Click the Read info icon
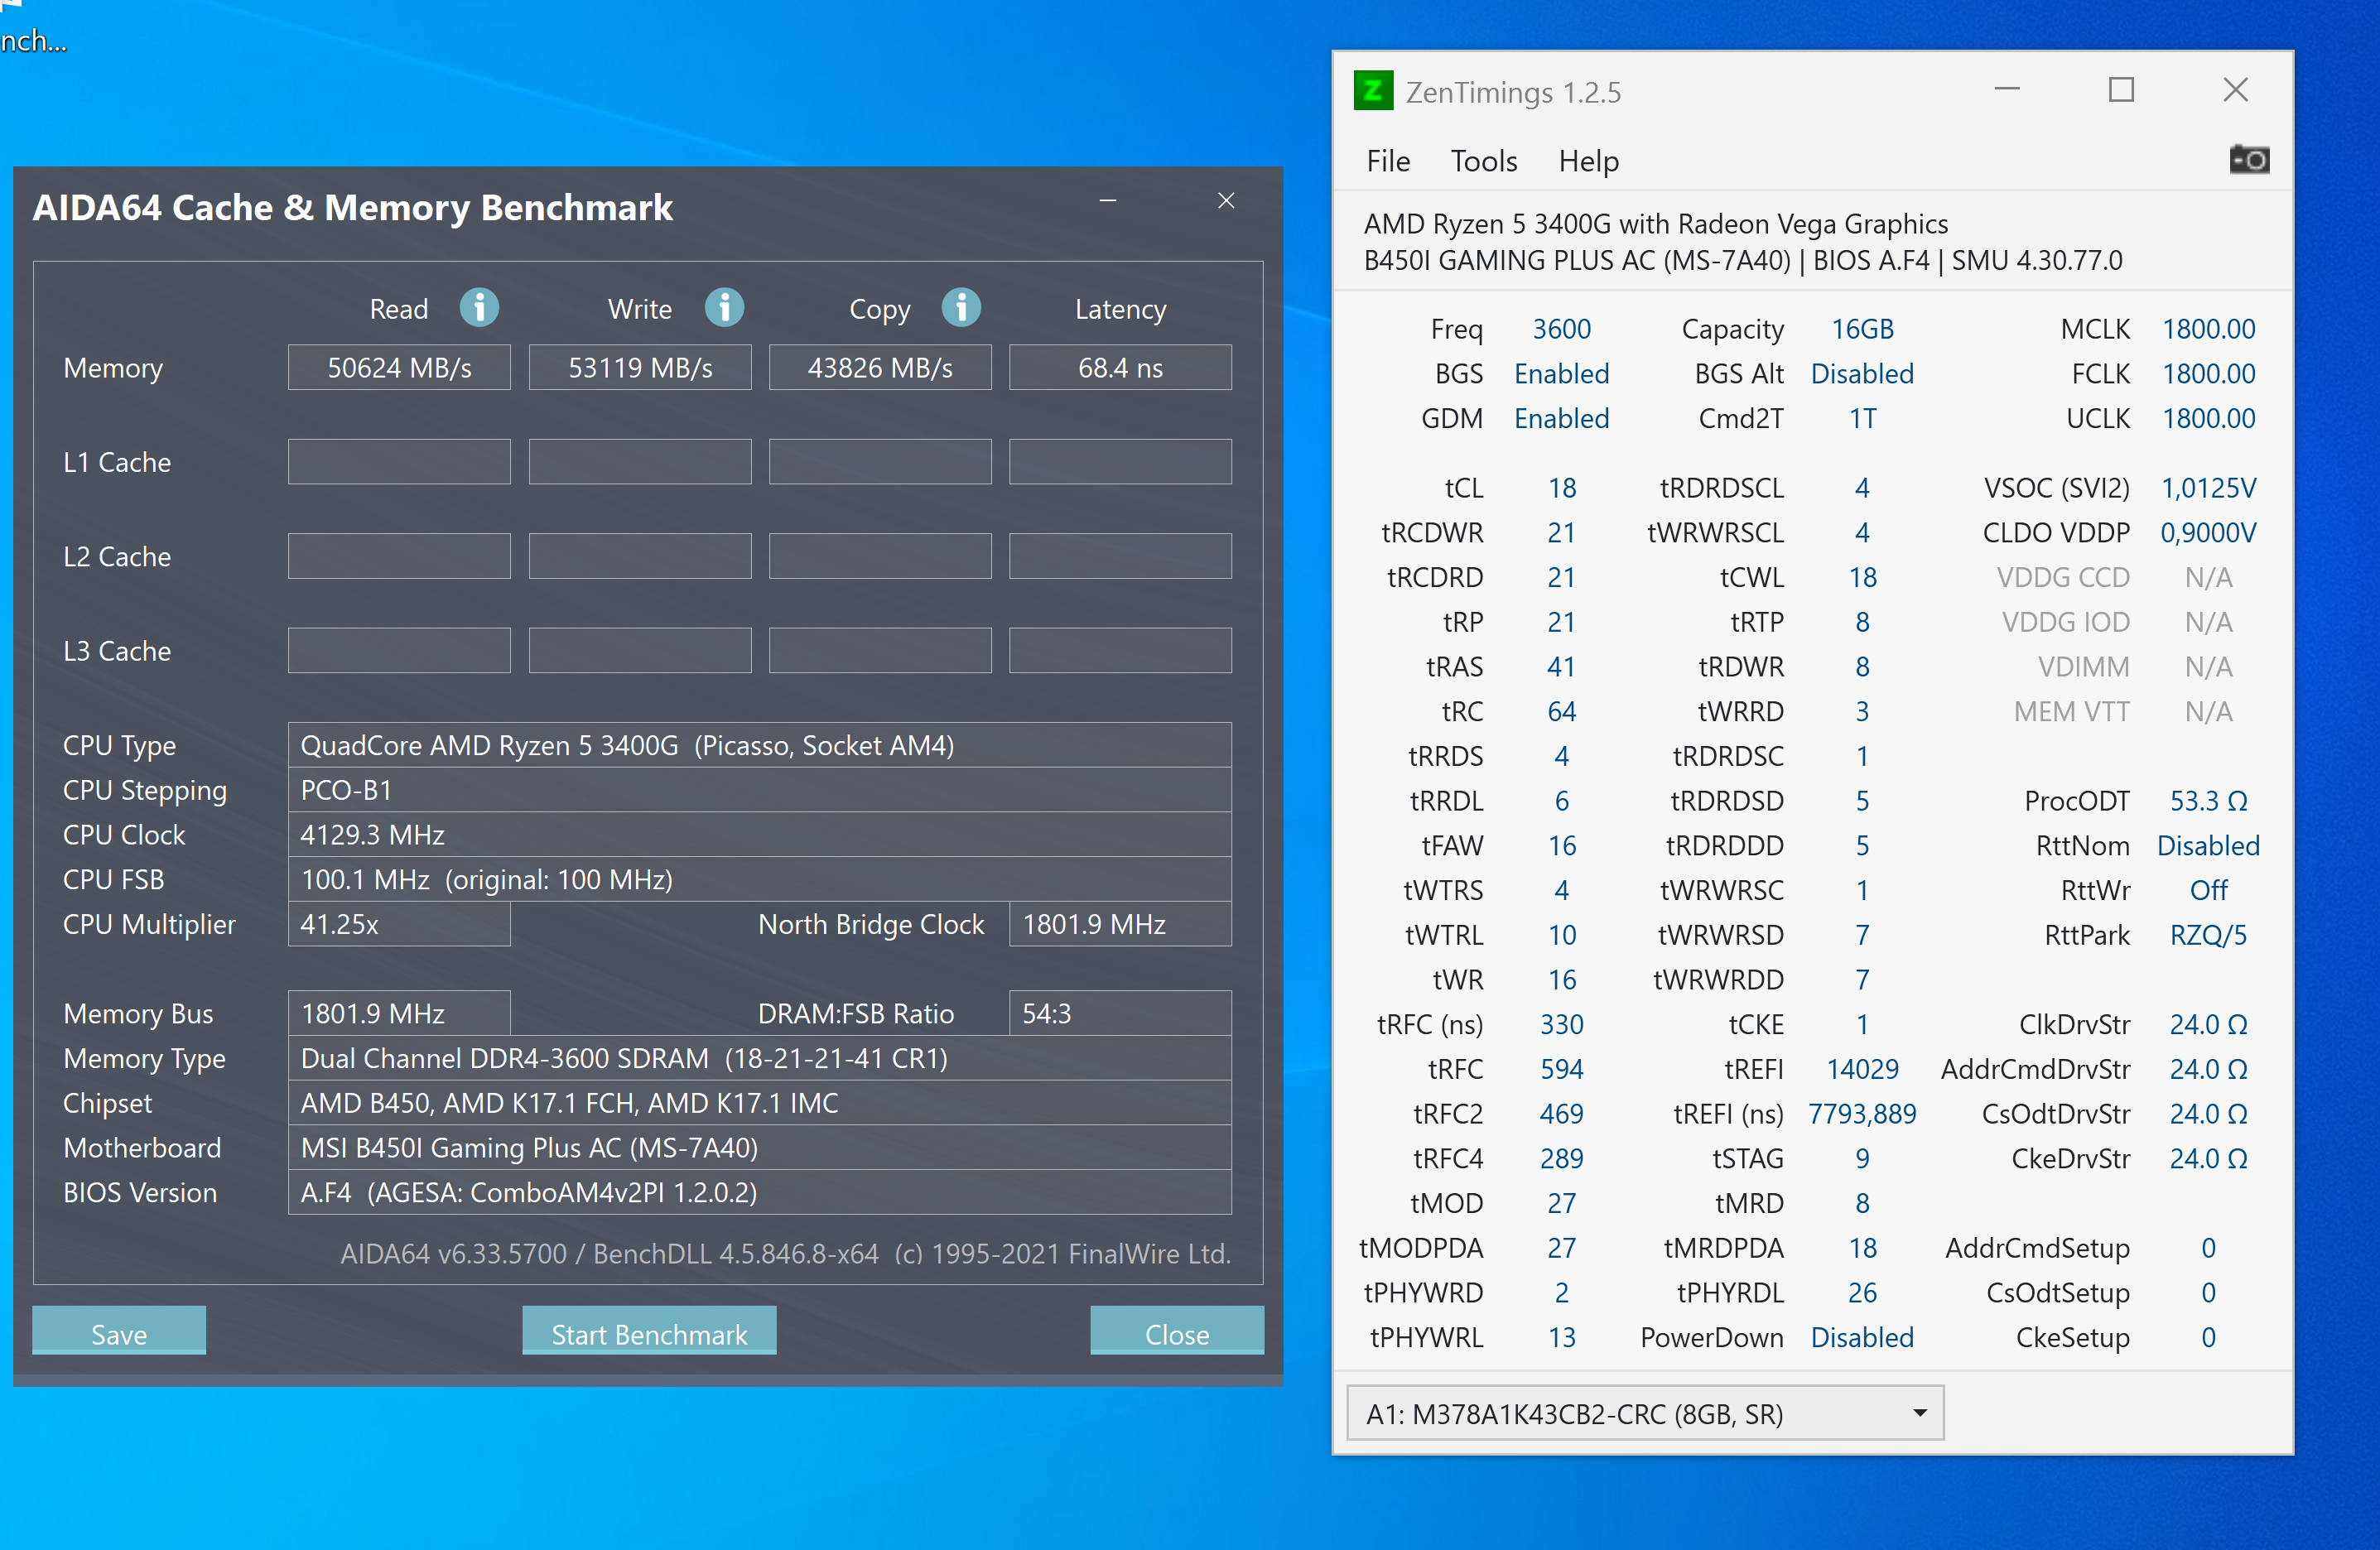The image size is (2380, 1550). tap(479, 308)
